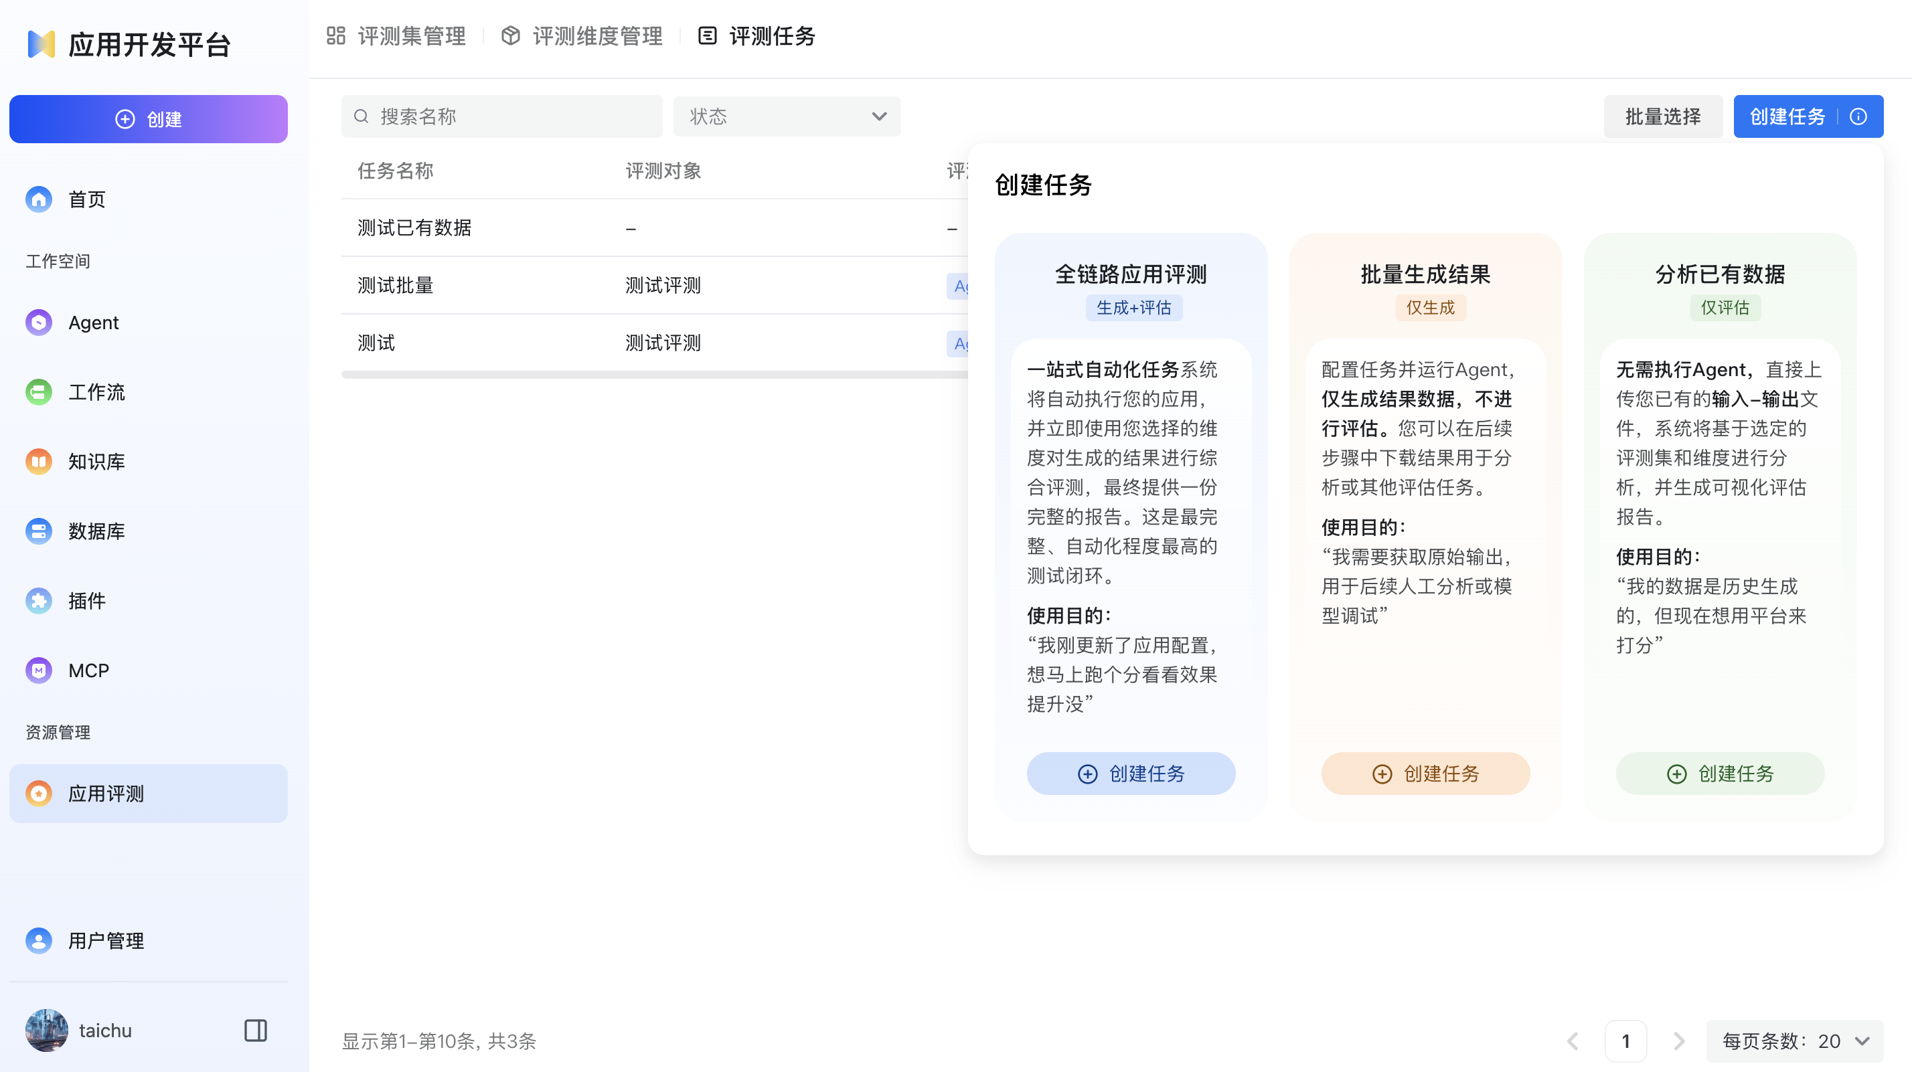
Task: Open the 插件 manager
Action: coord(86,601)
